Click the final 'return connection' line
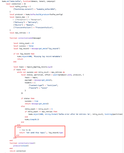This screenshot has width=124, height=153. click(x=18, y=151)
